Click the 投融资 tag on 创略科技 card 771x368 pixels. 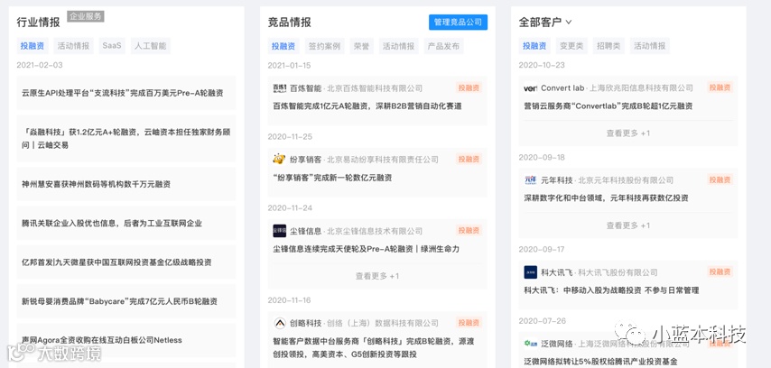tap(469, 323)
